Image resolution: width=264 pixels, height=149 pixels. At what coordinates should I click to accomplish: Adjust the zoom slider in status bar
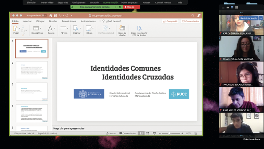(169, 133)
